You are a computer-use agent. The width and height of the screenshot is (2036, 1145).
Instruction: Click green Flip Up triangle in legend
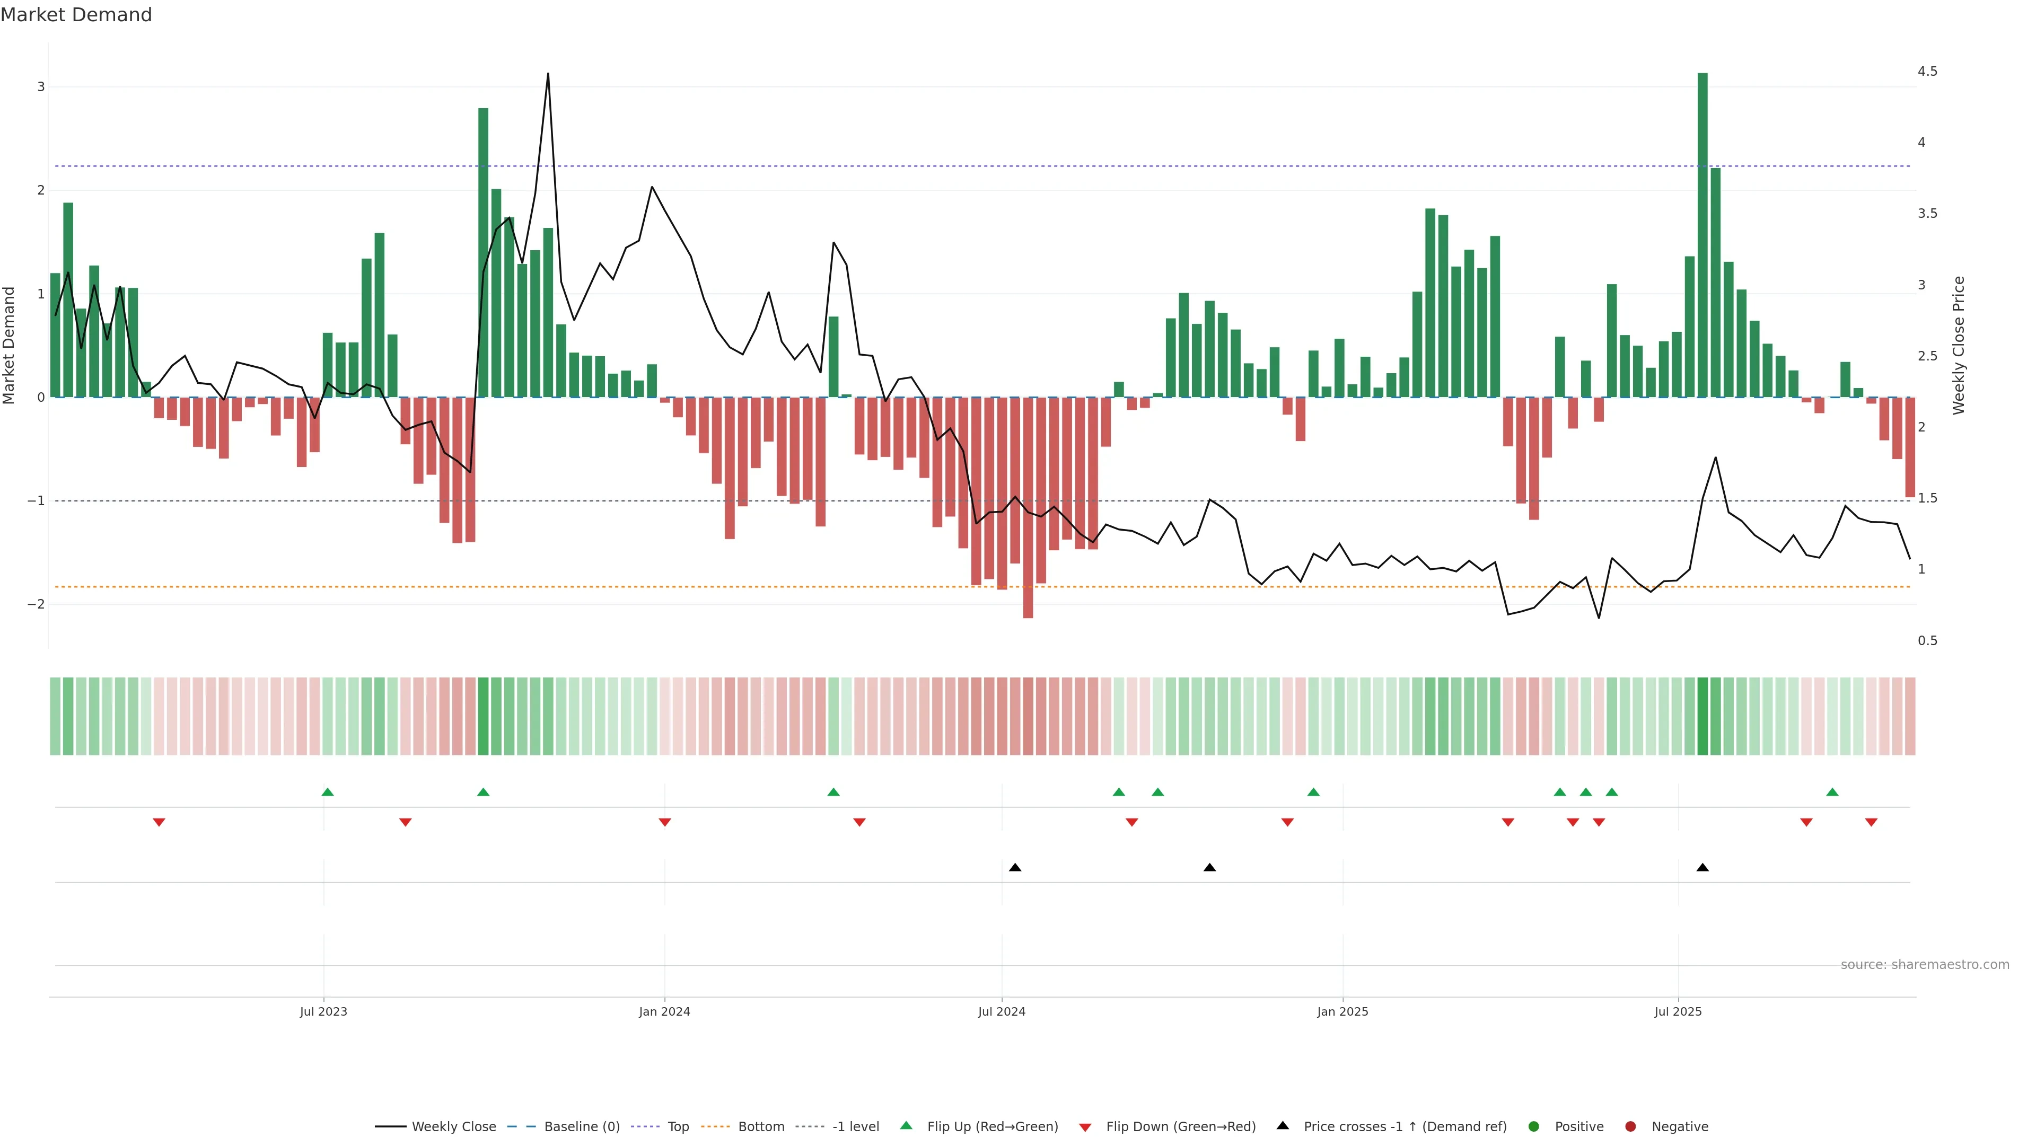907,1126
